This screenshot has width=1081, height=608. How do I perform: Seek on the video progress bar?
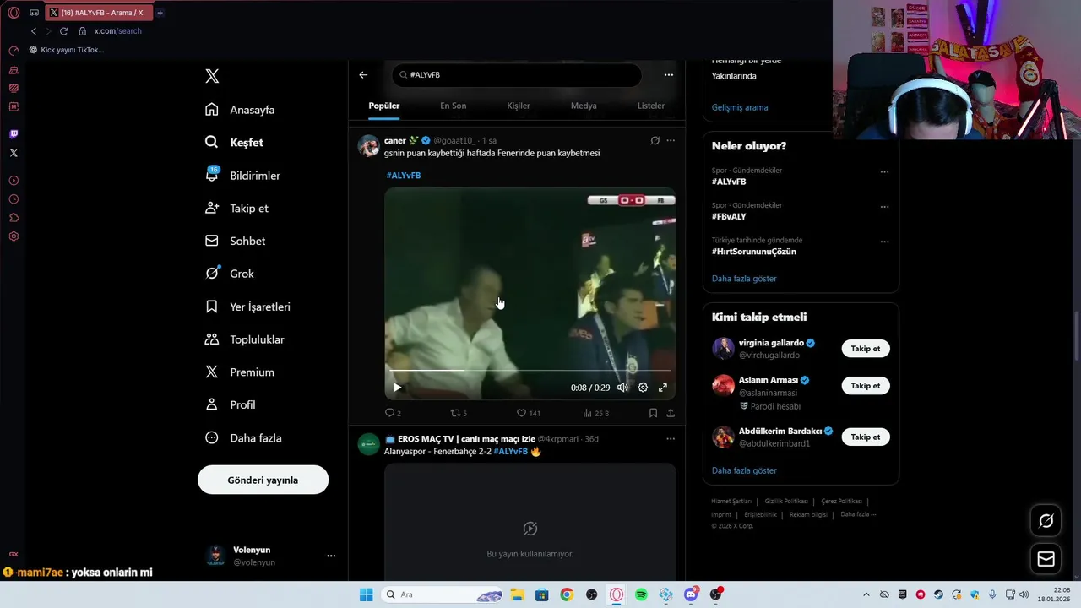click(x=530, y=370)
